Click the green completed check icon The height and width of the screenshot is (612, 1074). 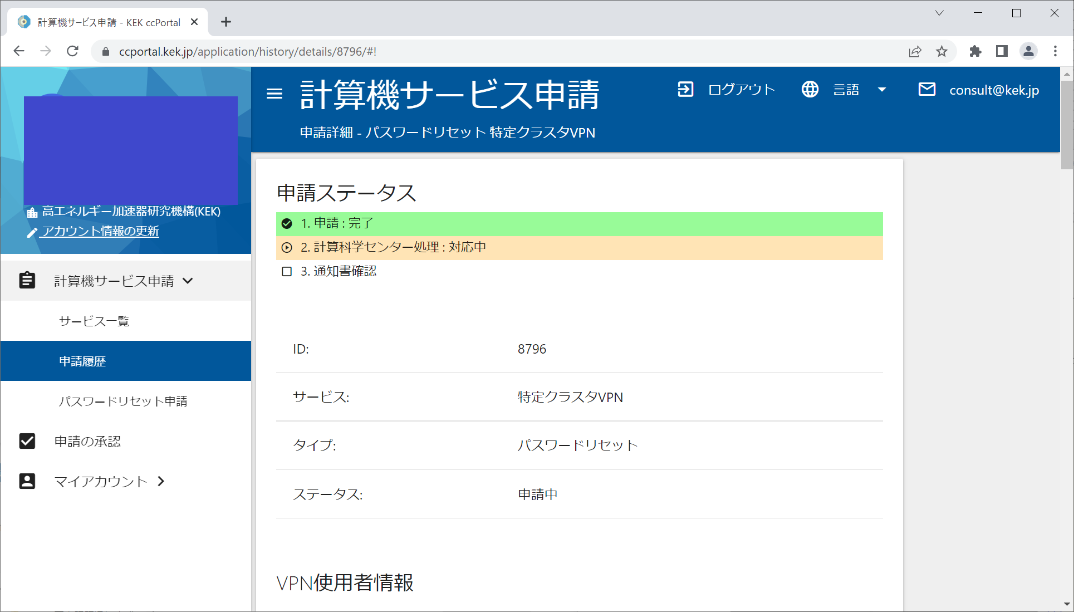click(287, 223)
